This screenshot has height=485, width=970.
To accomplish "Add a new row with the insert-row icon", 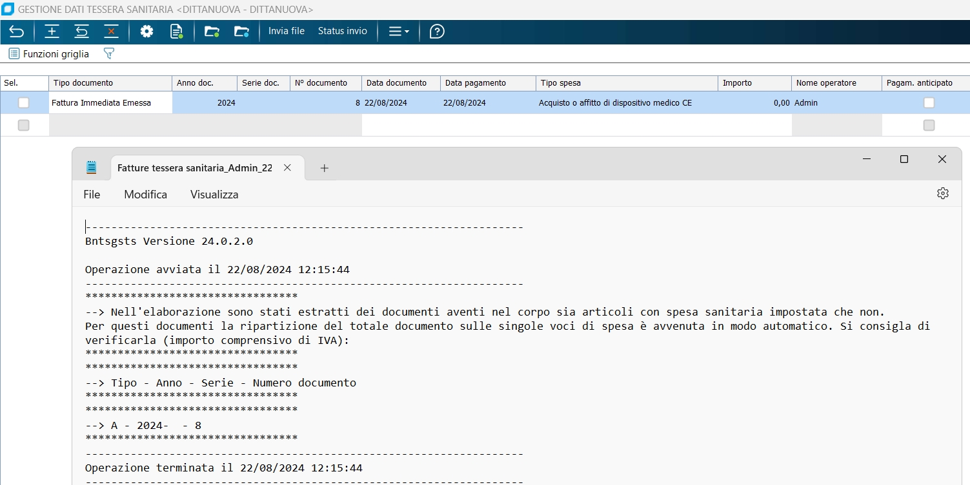I will coord(52,31).
